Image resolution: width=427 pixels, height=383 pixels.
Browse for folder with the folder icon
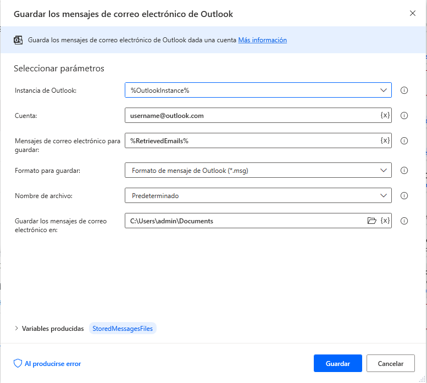[371, 221]
